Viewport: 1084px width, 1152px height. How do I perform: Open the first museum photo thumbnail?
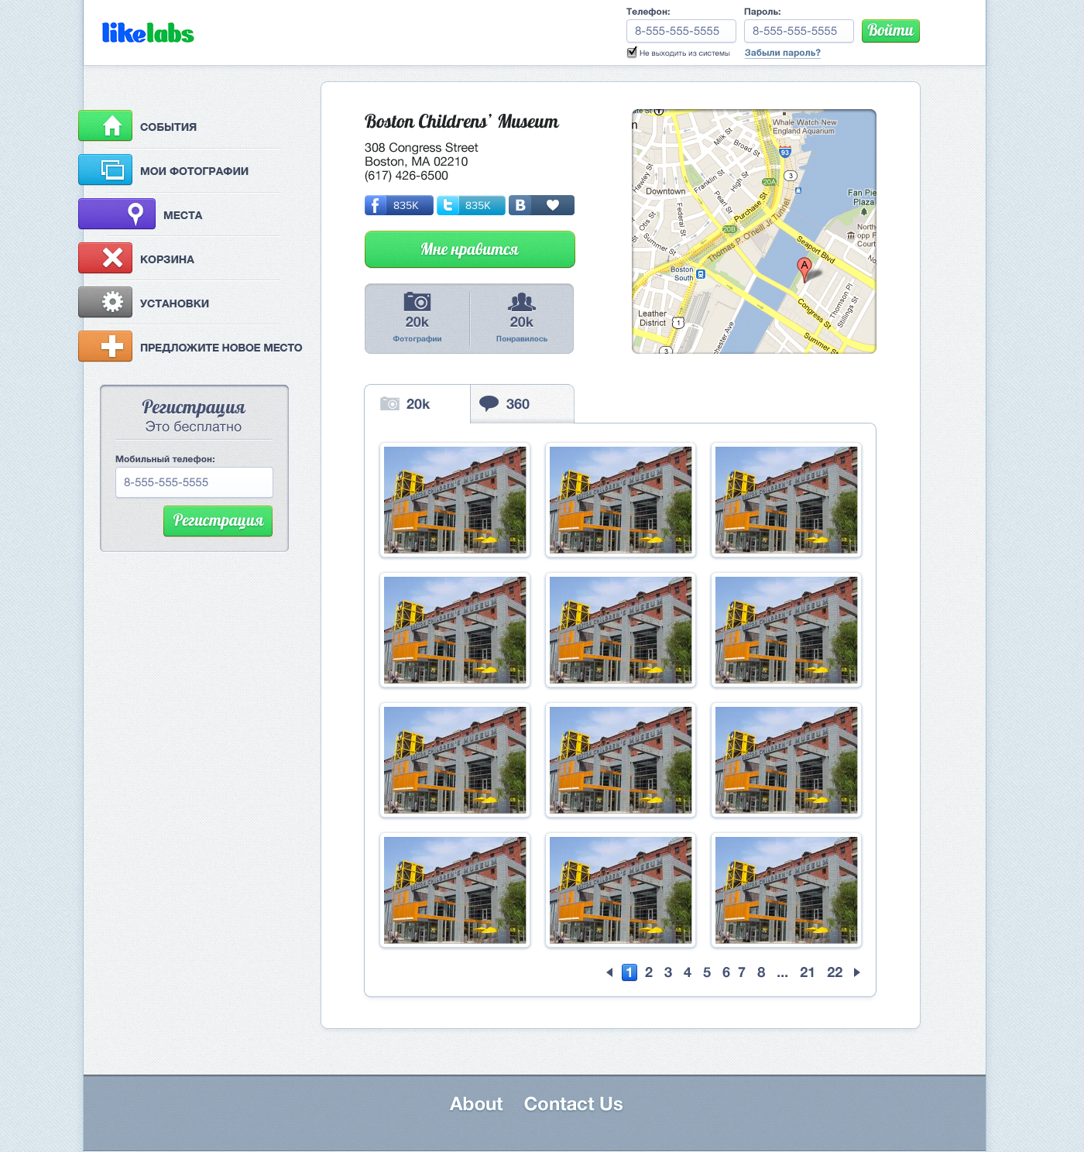point(455,500)
